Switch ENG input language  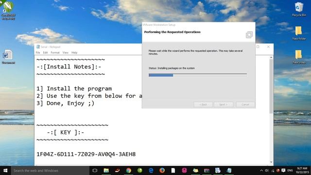pyautogui.click(x=290, y=171)
